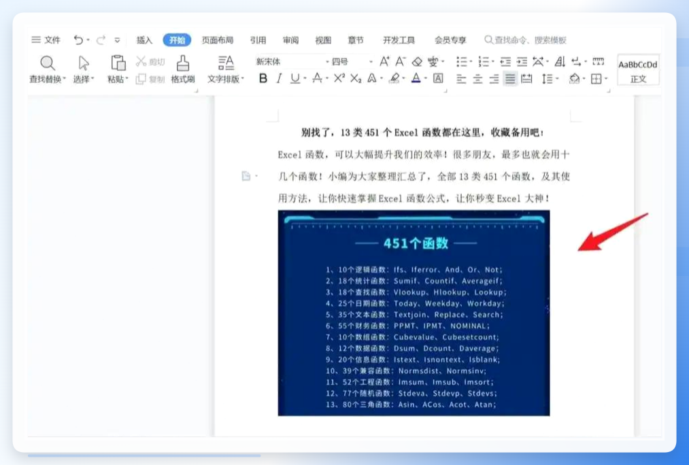Screen dimensions: 689x465
Task: Apply the text highlight color
Action: click(x=394, y=79)
